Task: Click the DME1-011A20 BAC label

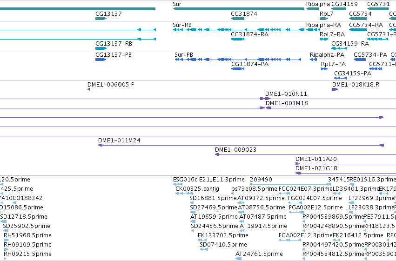Action: 316,159
